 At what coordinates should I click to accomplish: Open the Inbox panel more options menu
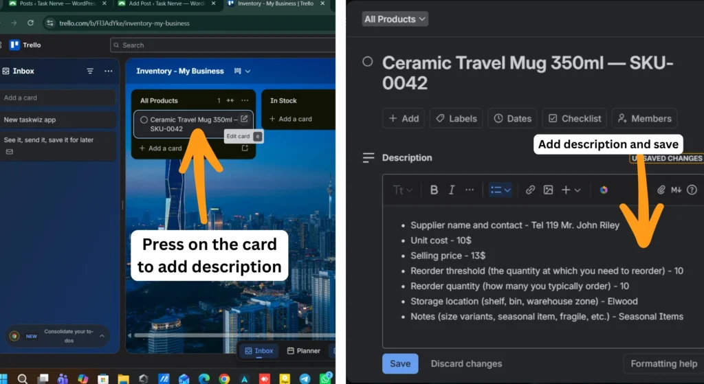[x=108, y=71]
